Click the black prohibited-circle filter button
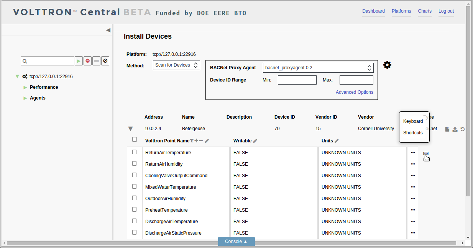The width and height of the screenshot is (473, 248). pyautogui.click(x=105, y=61)
